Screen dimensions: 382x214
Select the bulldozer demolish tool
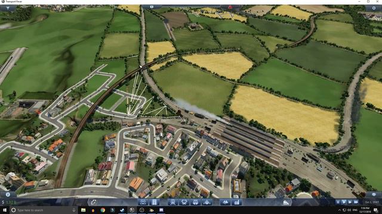tap(286, 202)
